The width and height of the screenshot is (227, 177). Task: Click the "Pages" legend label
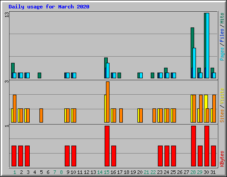(222, 54)
